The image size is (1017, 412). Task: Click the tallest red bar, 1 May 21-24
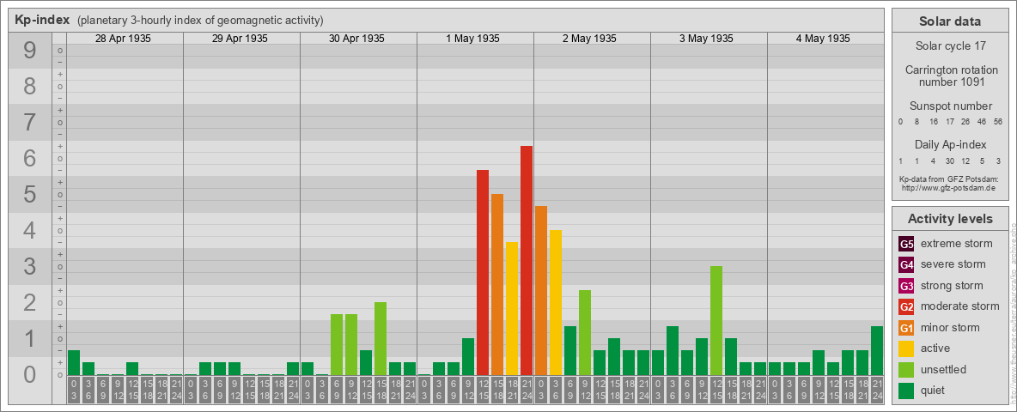click(527, 260)
